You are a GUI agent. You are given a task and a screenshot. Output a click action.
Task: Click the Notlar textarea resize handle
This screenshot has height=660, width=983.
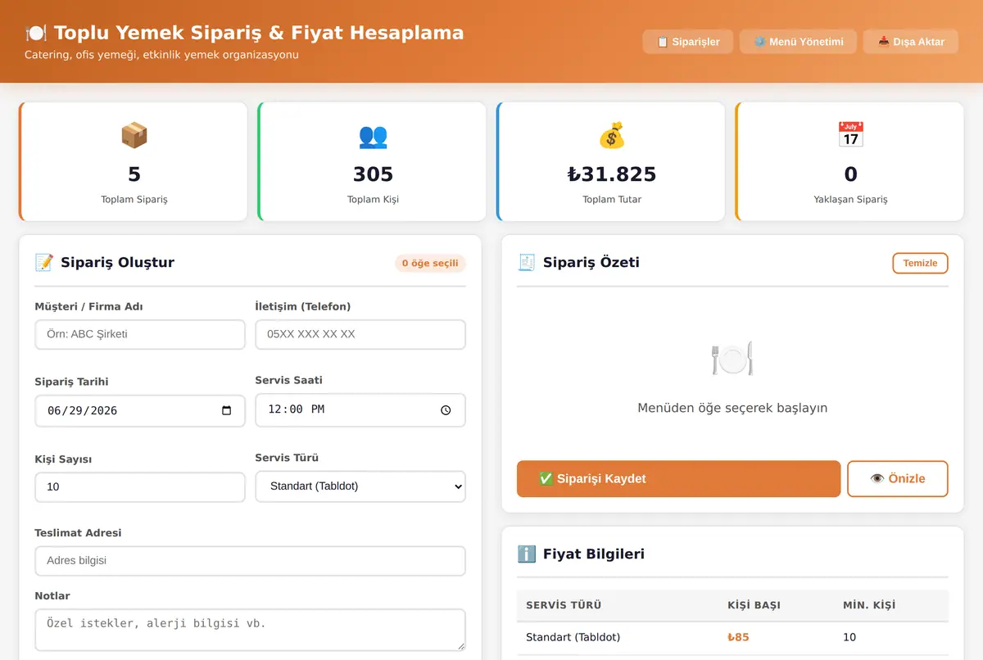460,645
